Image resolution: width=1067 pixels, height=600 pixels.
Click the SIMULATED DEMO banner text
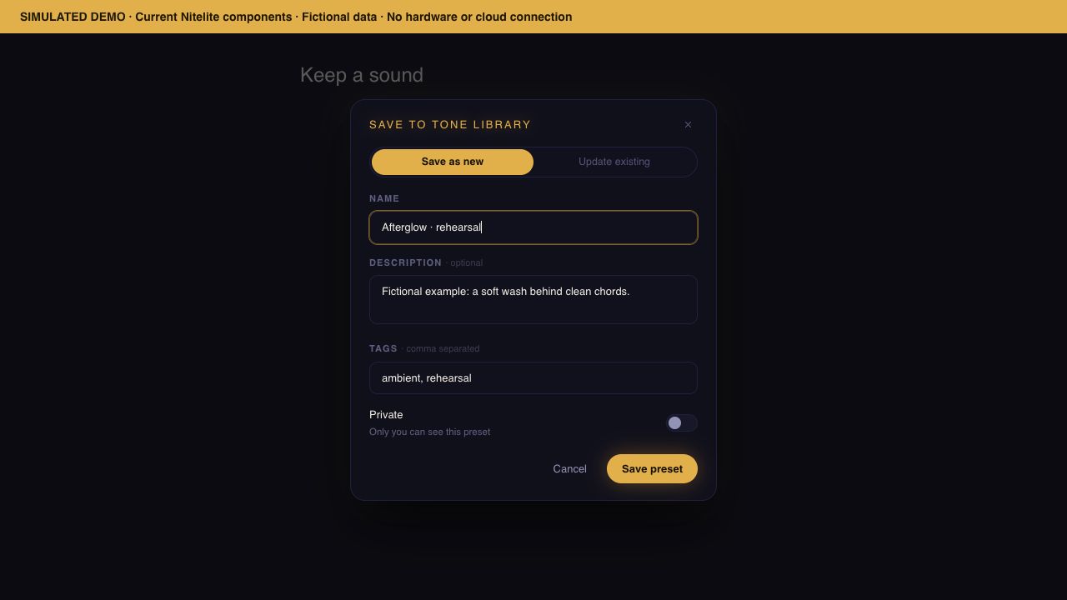point(296,17)
